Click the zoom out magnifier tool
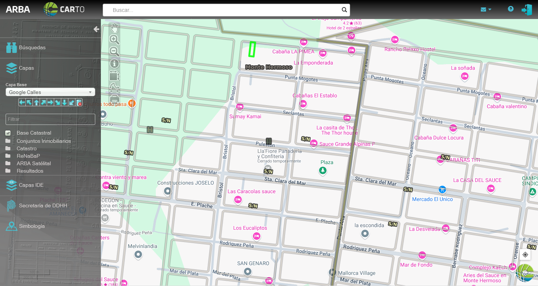 [x=114, y=51]
